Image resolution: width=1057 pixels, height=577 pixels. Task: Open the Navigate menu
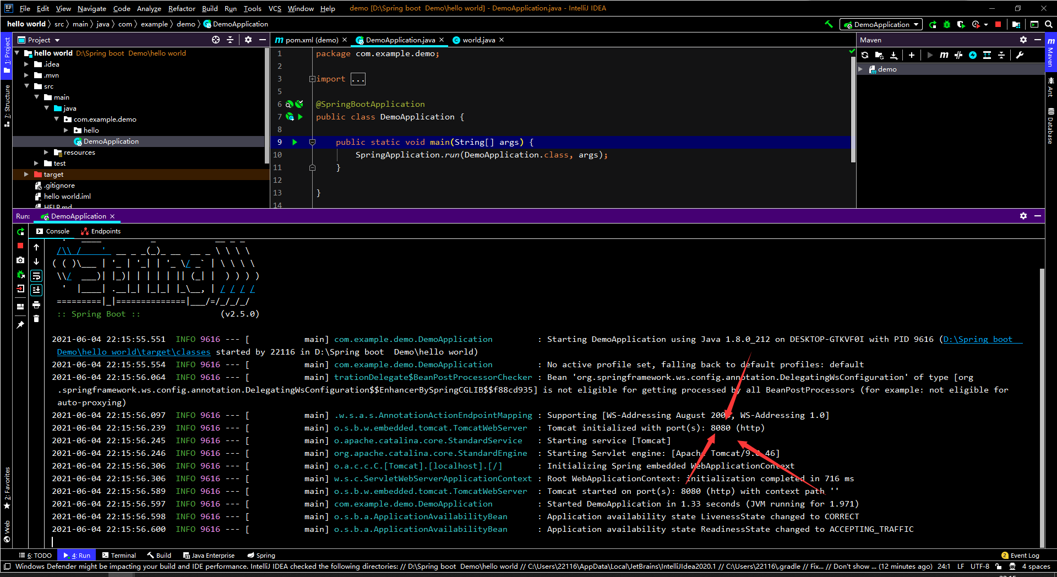92,8
